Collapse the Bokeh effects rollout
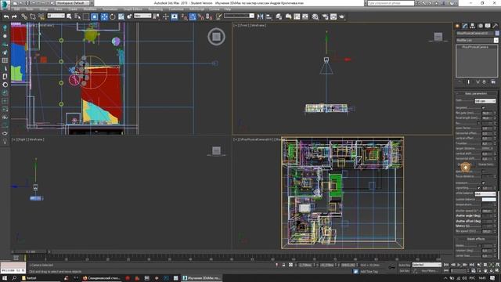 tap(476, 239)
